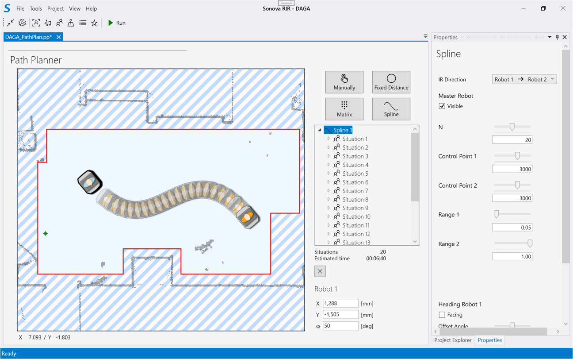This screenshot has width=573, height=359.
Task: Choose the Fixed Distance tool
Action: (391, 82)
